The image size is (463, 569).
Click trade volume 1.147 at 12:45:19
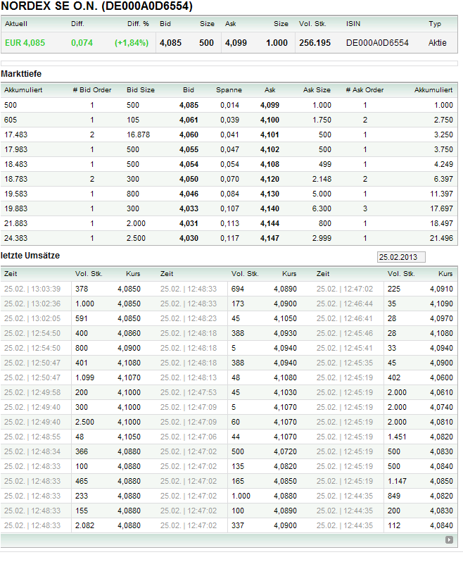(397, 481)
